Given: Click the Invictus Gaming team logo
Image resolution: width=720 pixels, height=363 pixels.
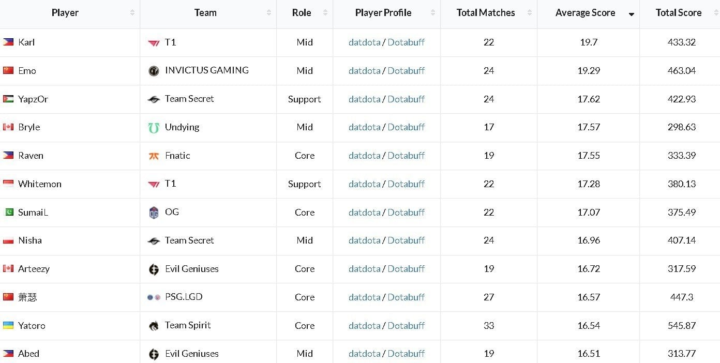Looking at the screenshot, I should tap(154, 71).
